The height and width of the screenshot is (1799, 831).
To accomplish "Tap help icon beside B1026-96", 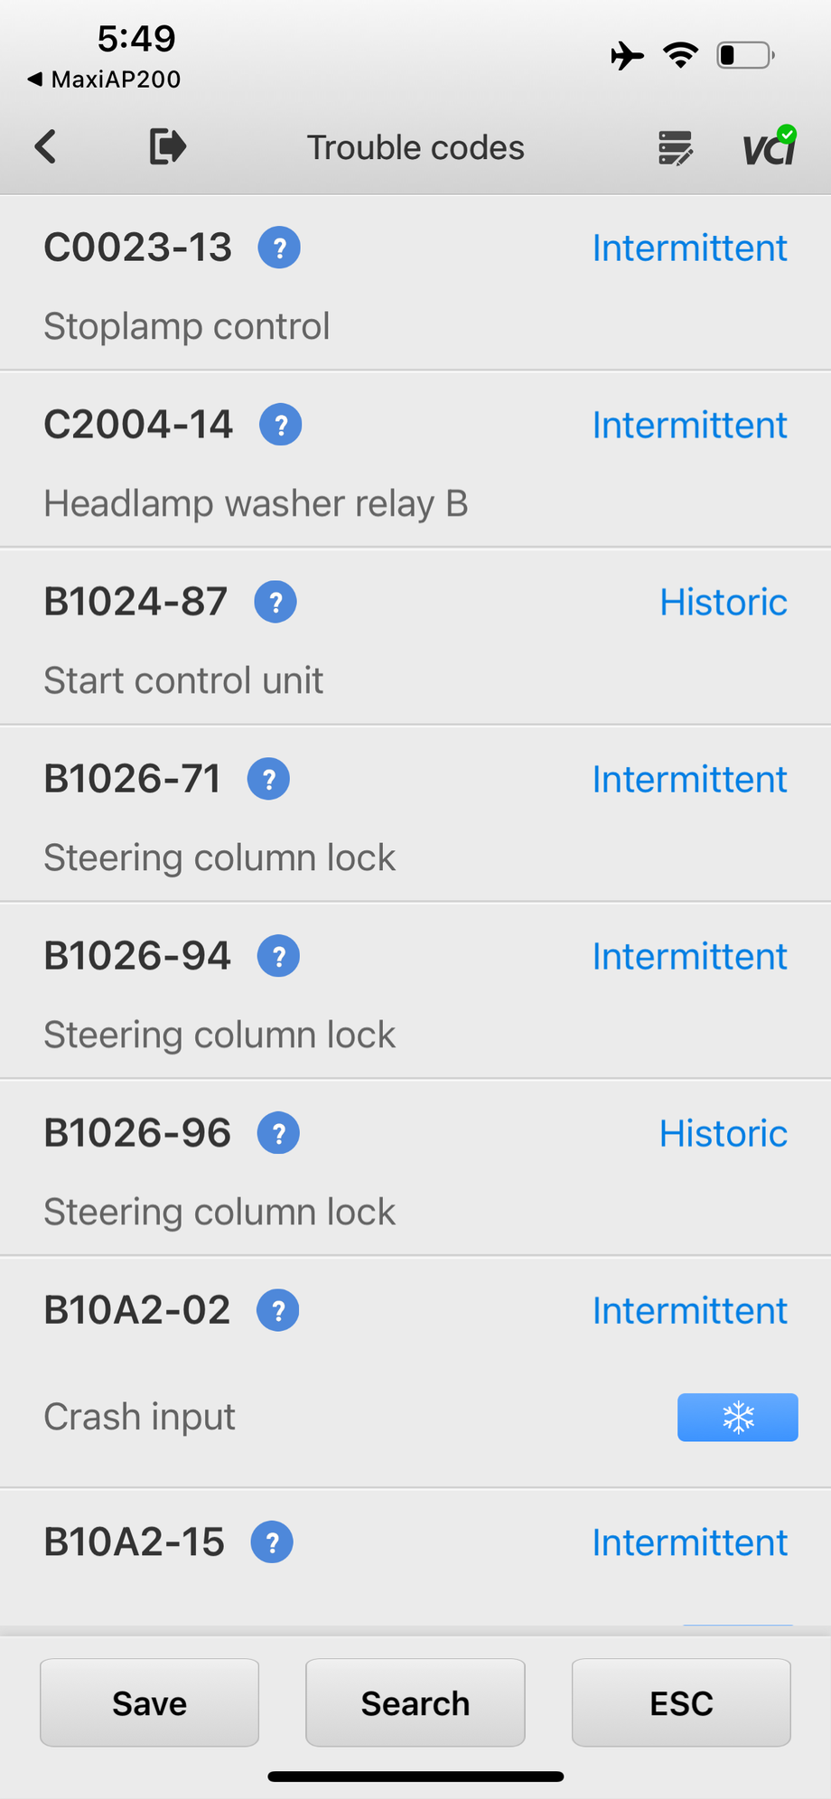I will coord(278,1133).
